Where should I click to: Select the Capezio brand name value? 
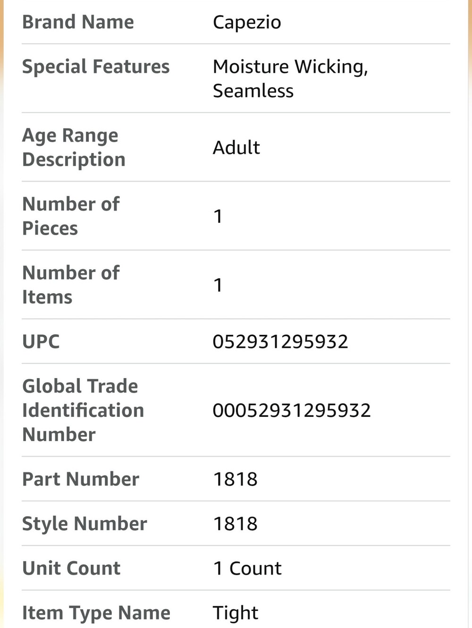coord(247,23)
